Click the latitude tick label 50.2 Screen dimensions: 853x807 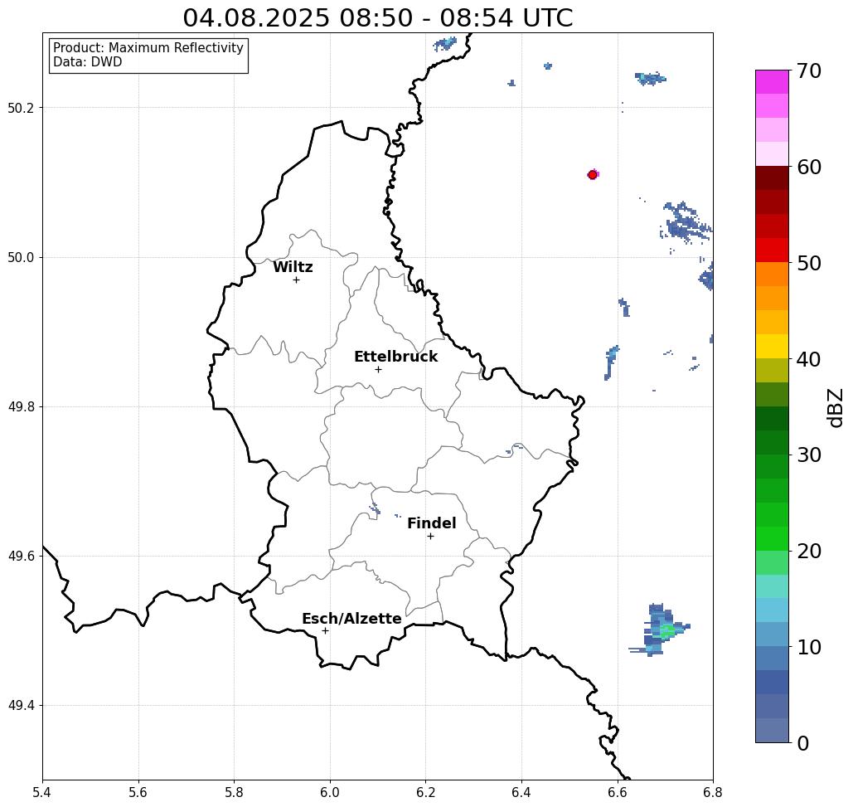pos(21,108)
